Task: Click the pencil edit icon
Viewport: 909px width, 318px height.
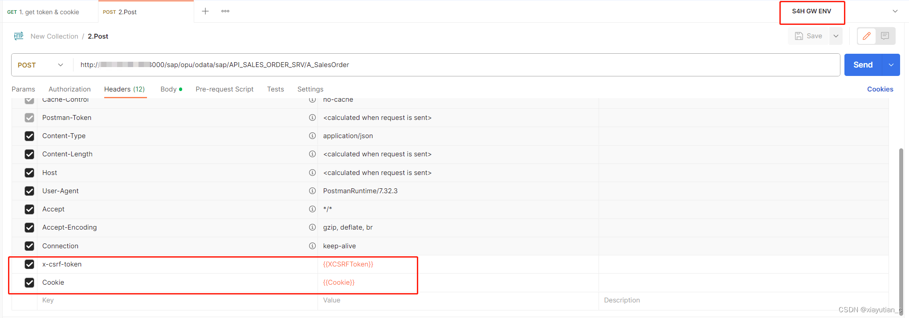Action: click(867, 36)
